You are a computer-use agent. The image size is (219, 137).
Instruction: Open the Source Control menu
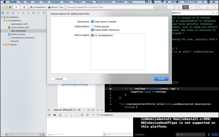(104, 2)
